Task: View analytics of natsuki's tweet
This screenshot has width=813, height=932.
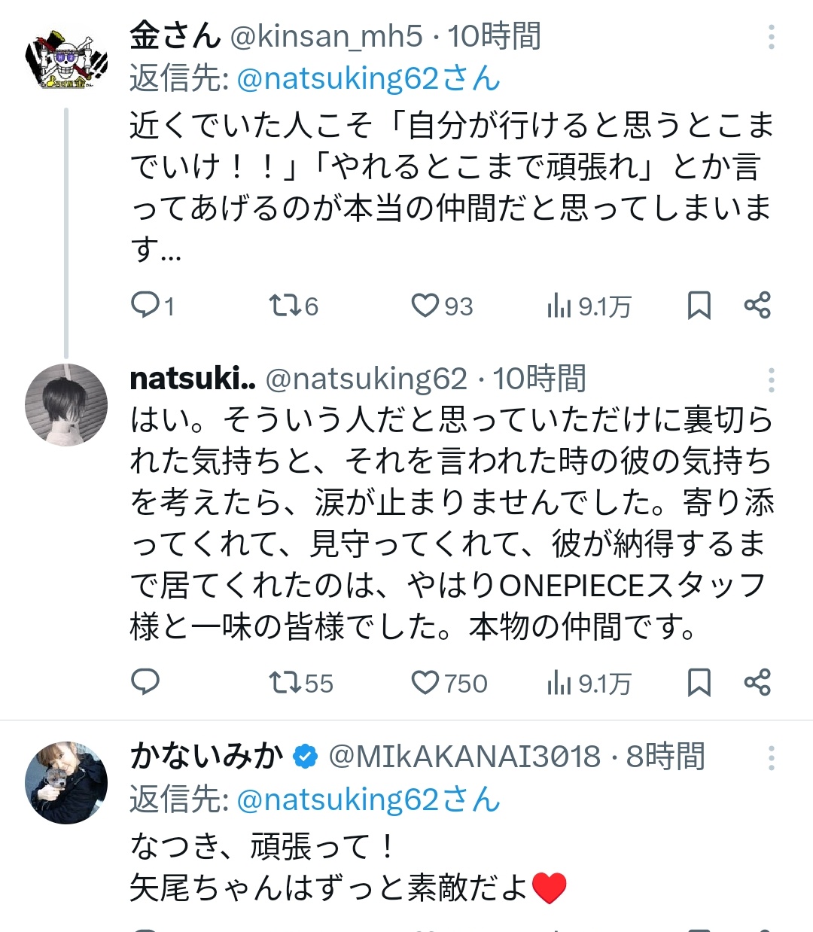Action: pyautogui.click(x=559, y=682)
